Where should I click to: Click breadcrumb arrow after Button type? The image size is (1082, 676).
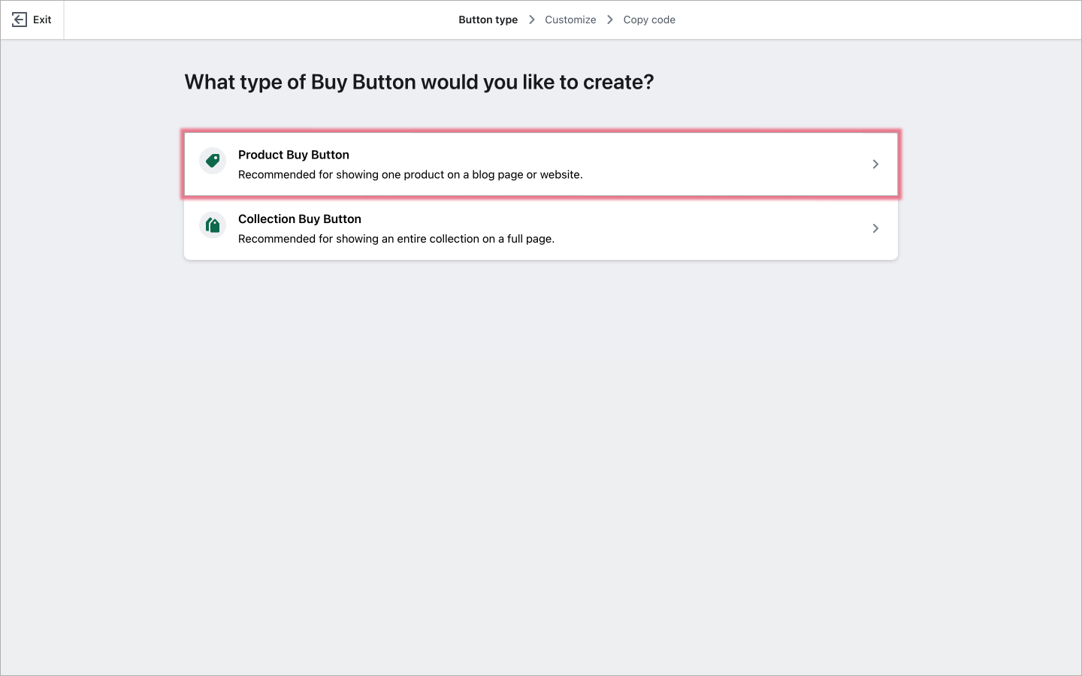tap(531, 20)
